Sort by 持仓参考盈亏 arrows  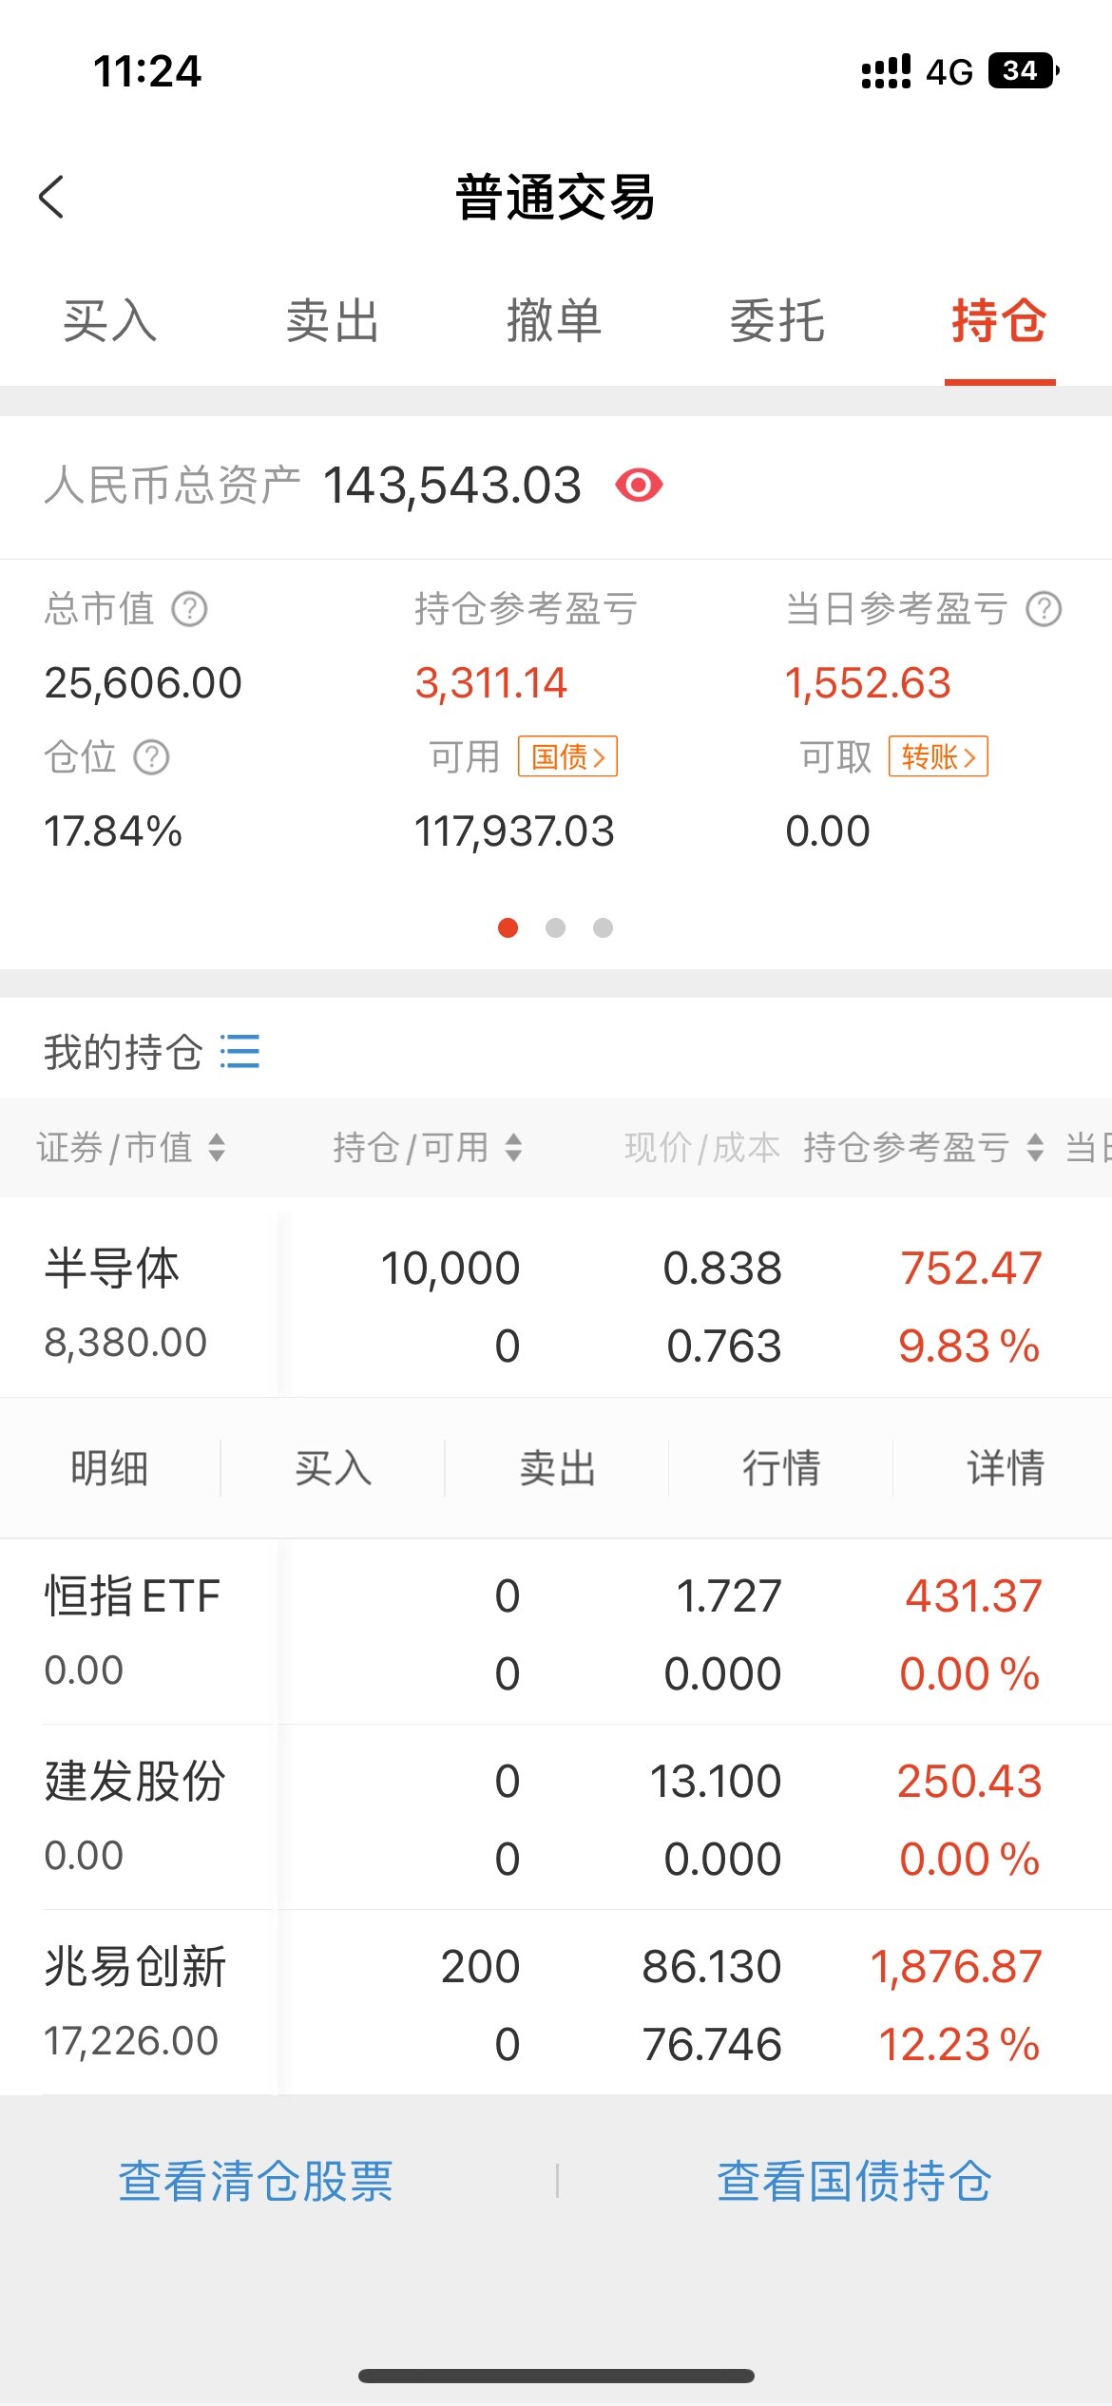[x=1035, y=1147]
